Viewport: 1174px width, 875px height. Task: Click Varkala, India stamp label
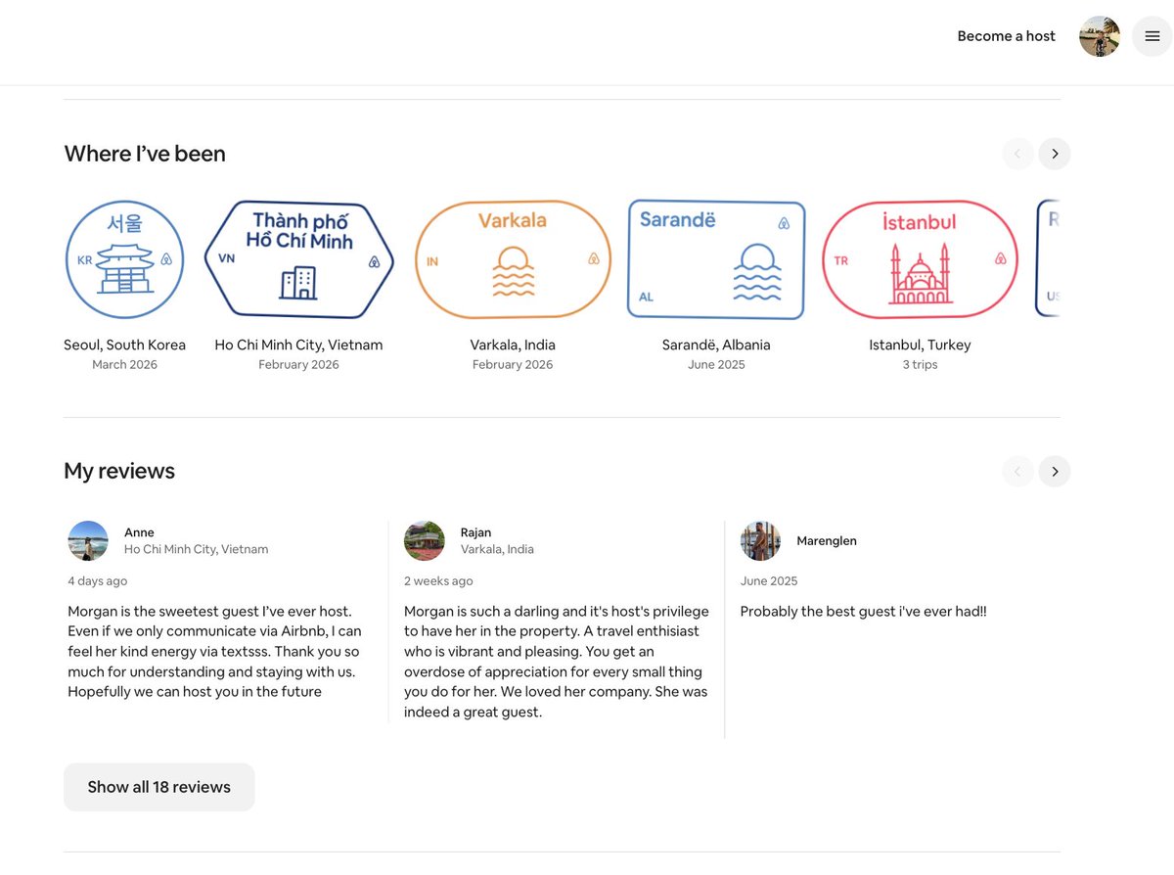click(513, 345)
